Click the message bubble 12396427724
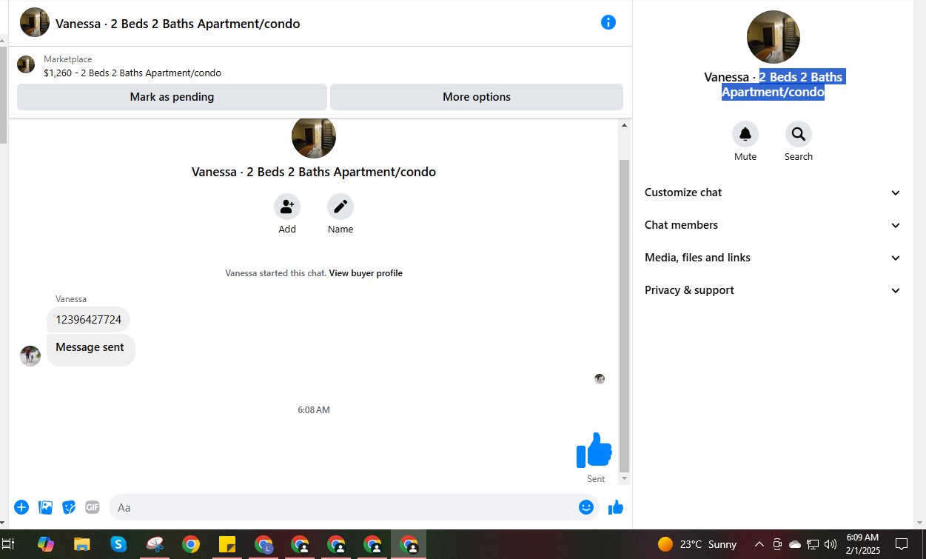The width and height of the screenshot is (926, 559). (89, 320)
